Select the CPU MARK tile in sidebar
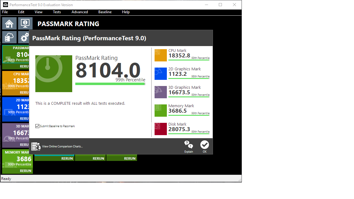 click(x=16, y=80)
